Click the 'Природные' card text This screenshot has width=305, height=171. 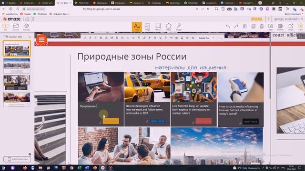(88, 106)
